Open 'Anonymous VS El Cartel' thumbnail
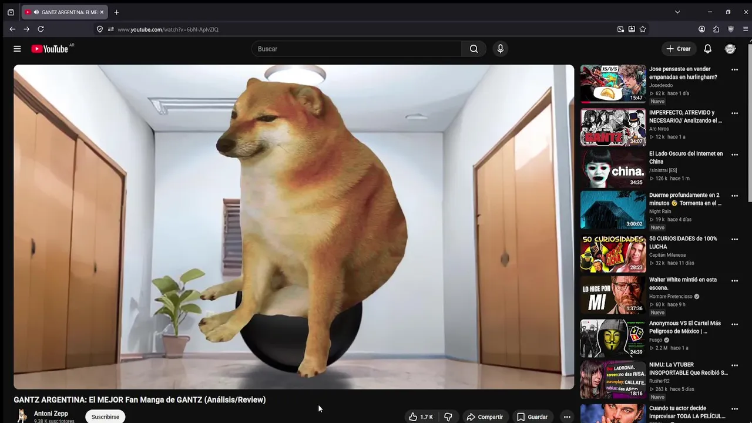 pos(613,338)
